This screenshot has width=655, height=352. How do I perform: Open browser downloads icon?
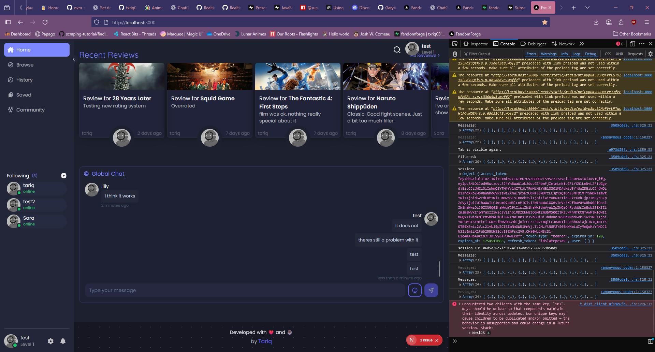pyautogui.click(x=596, y=22)
